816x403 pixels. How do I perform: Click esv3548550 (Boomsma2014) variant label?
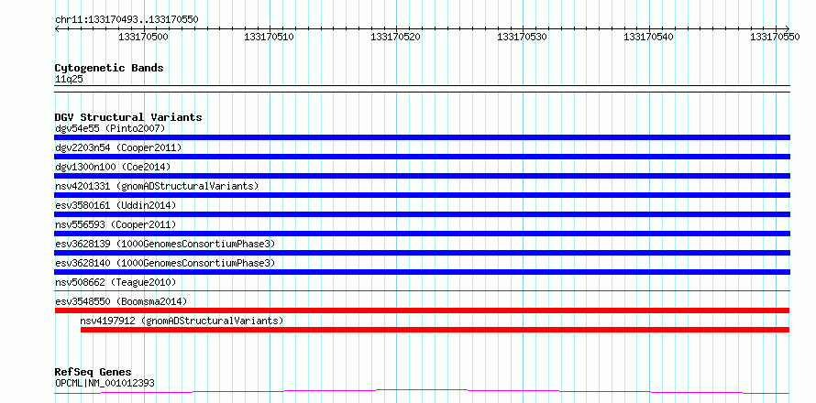point(121,301)
